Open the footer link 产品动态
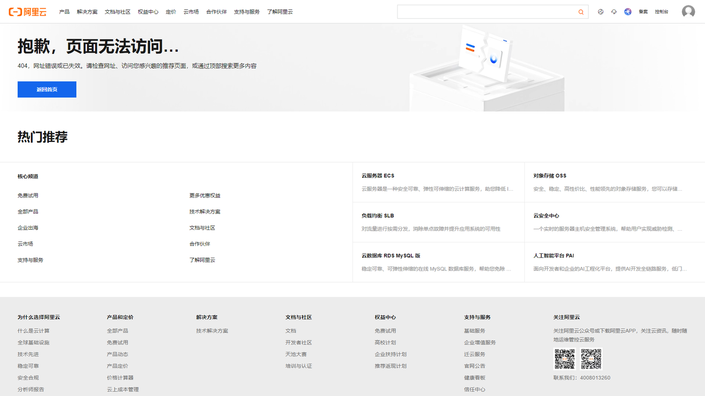Image resolution: width=705 pixels, height=396 pixels. [117, 354]
